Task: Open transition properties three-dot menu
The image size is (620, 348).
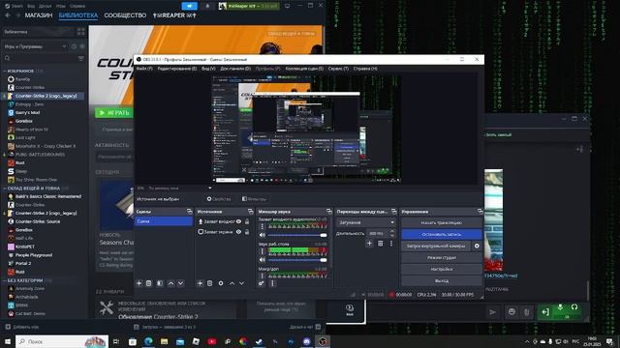Action: point(391,244)
